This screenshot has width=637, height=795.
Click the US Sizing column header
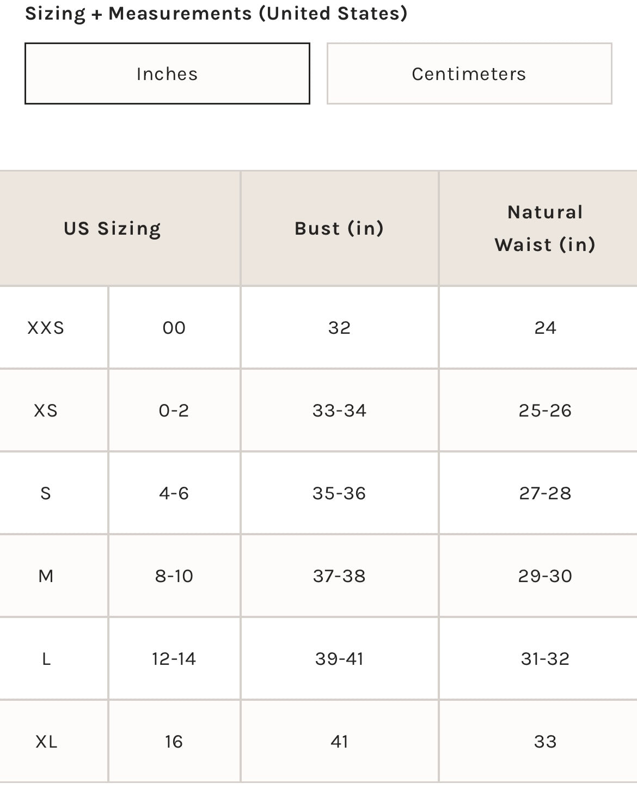pos(112,228)
